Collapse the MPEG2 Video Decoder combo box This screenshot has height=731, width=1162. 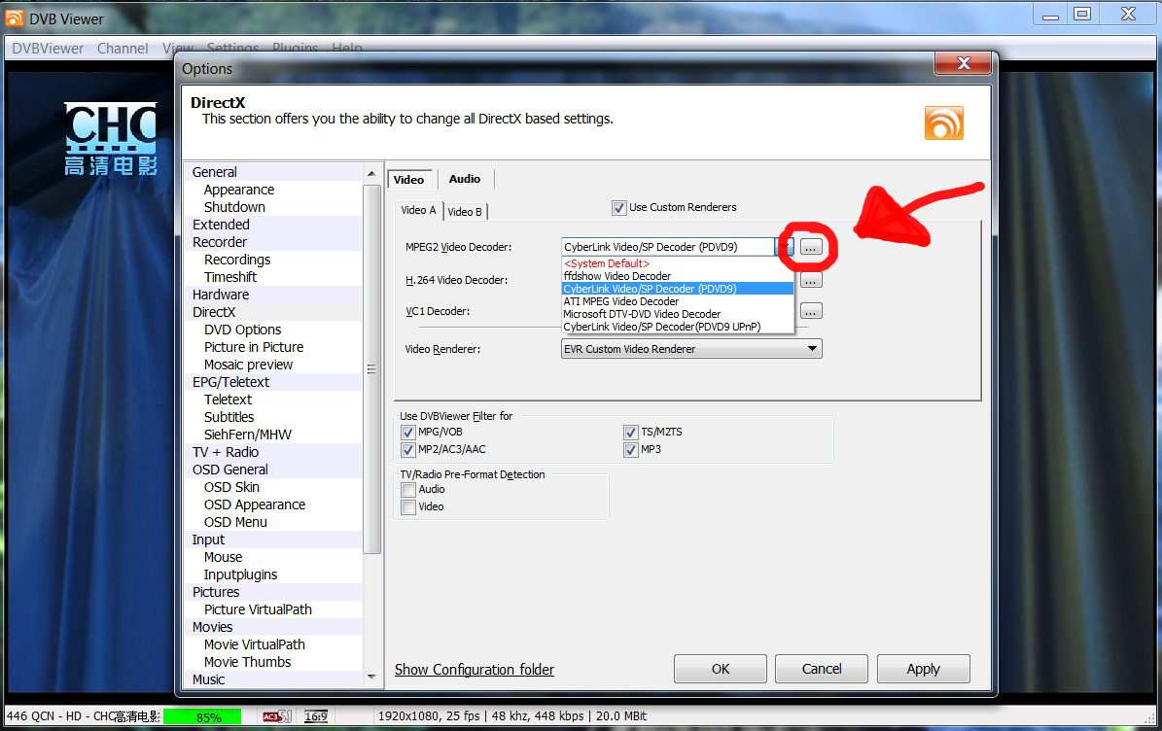(x=786, y=247)
